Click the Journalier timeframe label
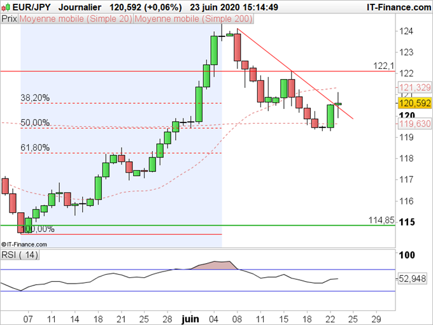Viewport: 433px width, 325px height. click(80, 7)
